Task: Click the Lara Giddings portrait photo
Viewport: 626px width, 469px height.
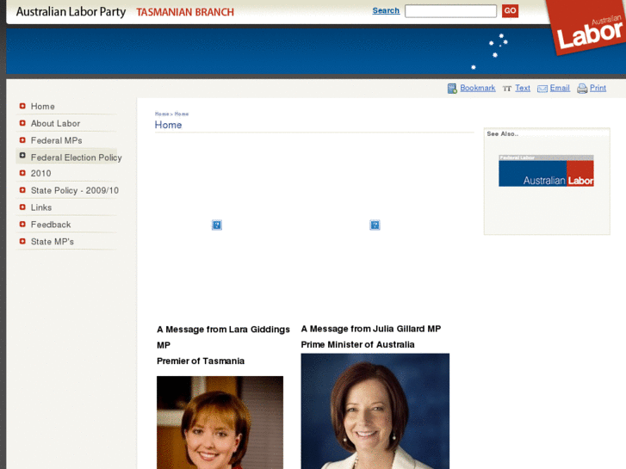Action: coord(220,423)
